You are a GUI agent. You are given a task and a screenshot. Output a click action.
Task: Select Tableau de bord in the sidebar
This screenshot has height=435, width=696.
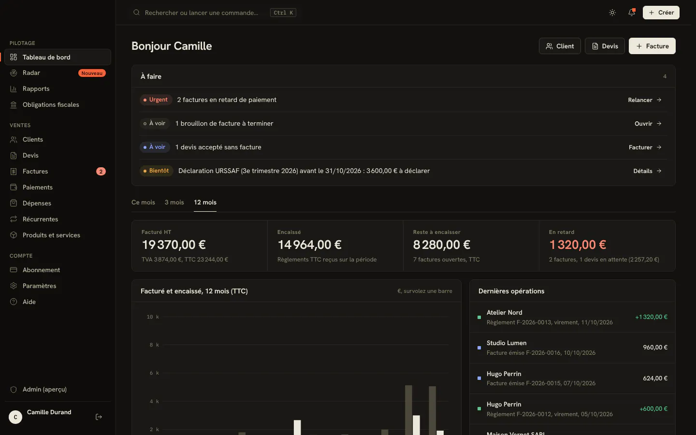coord(58,57)
